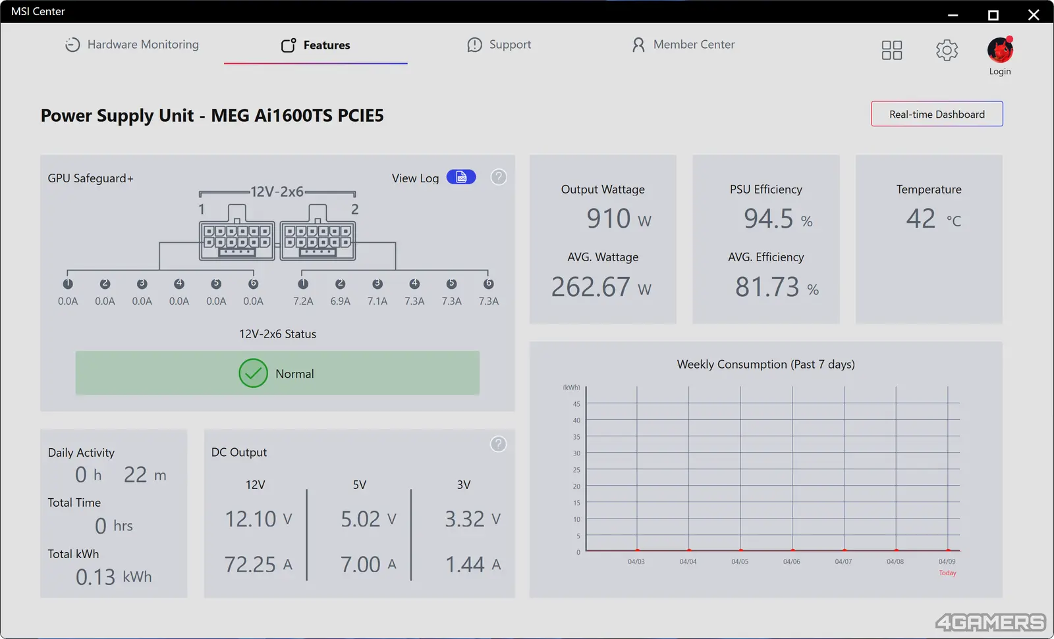Click the 94.5 % PSU efficiency value
The image size is (1054, 639).
(x=778, y=218)
